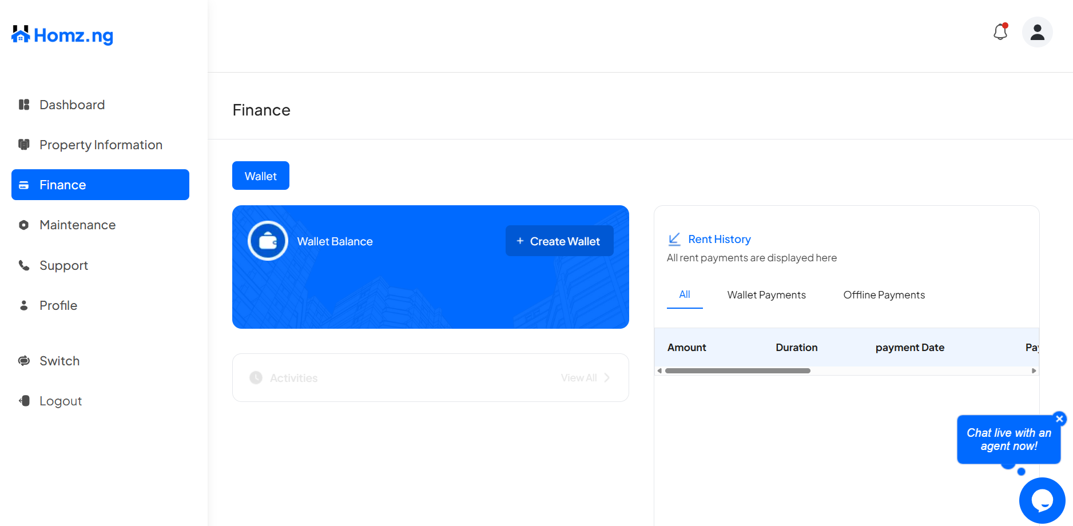Click the Homz.ng house logo
Viewport: 1073px width, 526px height.
62,35
